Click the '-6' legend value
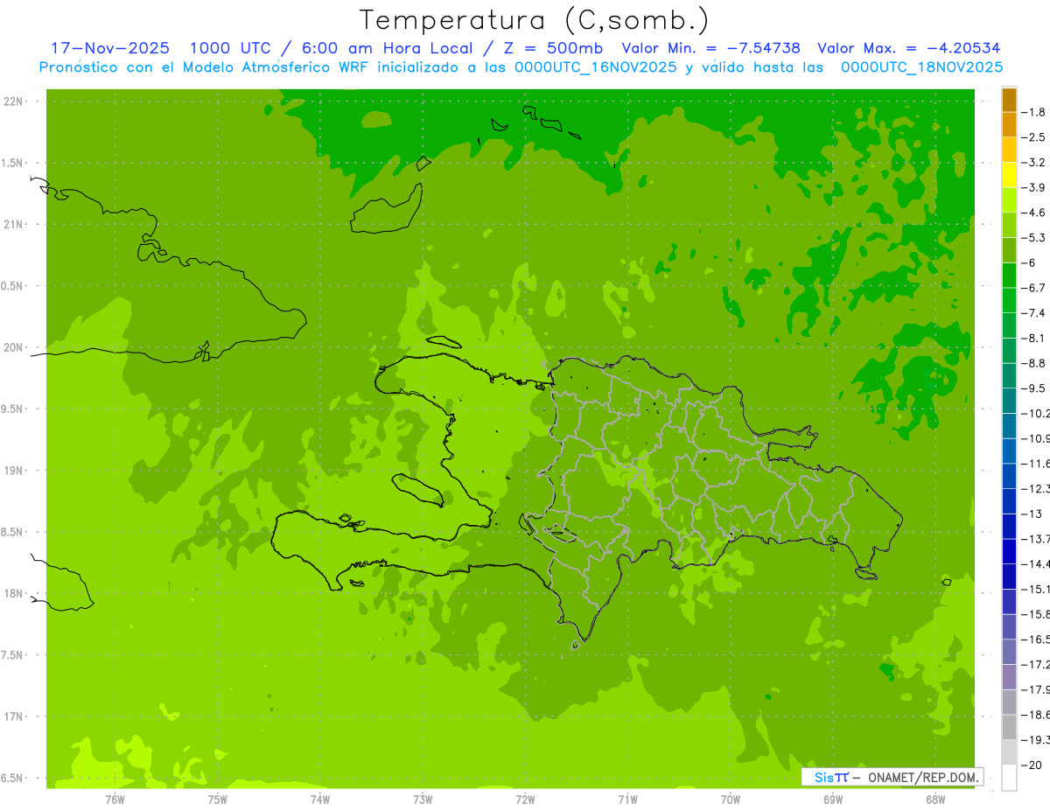 pyautogui.click(x=1030, y=262)
